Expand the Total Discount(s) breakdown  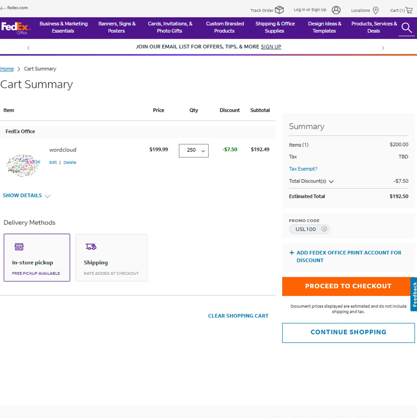[331, 181]
